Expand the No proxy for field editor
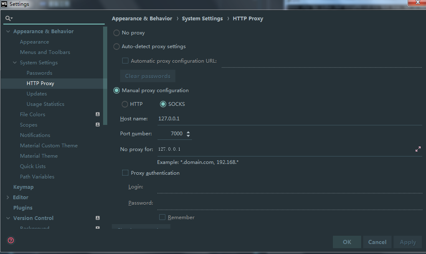The height and width of the screenshot is (254, 426). point(418,149)
